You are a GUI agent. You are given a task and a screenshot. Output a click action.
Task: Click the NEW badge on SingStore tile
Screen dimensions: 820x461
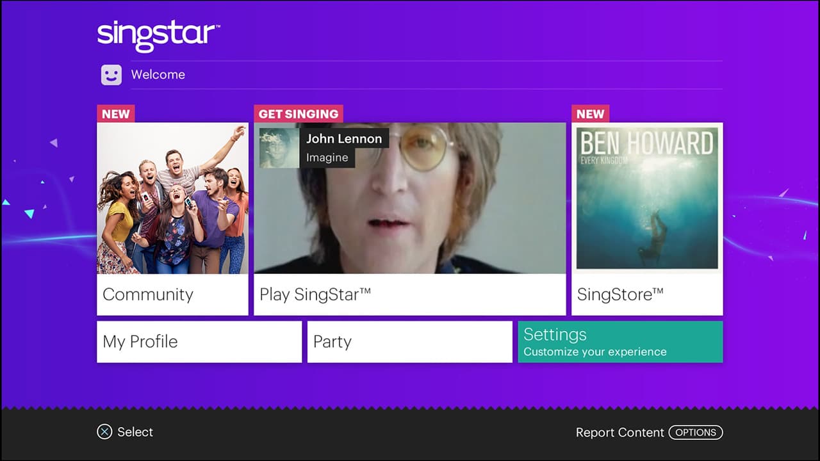(x=590, y=113)
